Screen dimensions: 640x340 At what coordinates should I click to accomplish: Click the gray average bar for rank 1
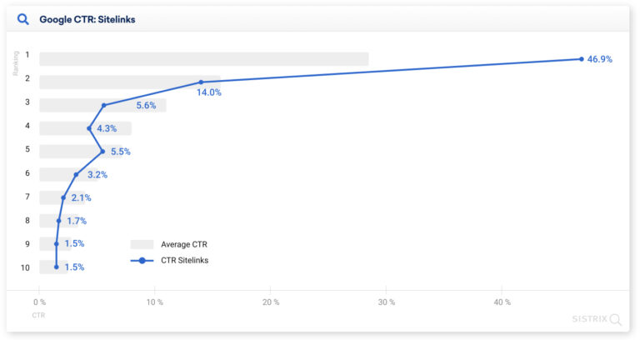click(x=203, y=58)
